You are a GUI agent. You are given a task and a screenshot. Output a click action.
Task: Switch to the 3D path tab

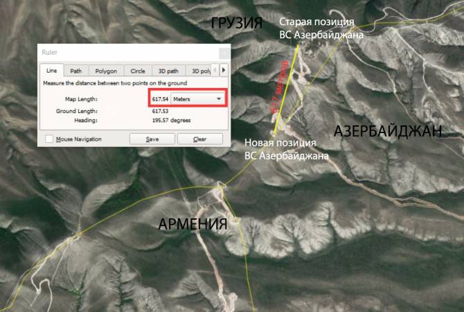(168, 71)
